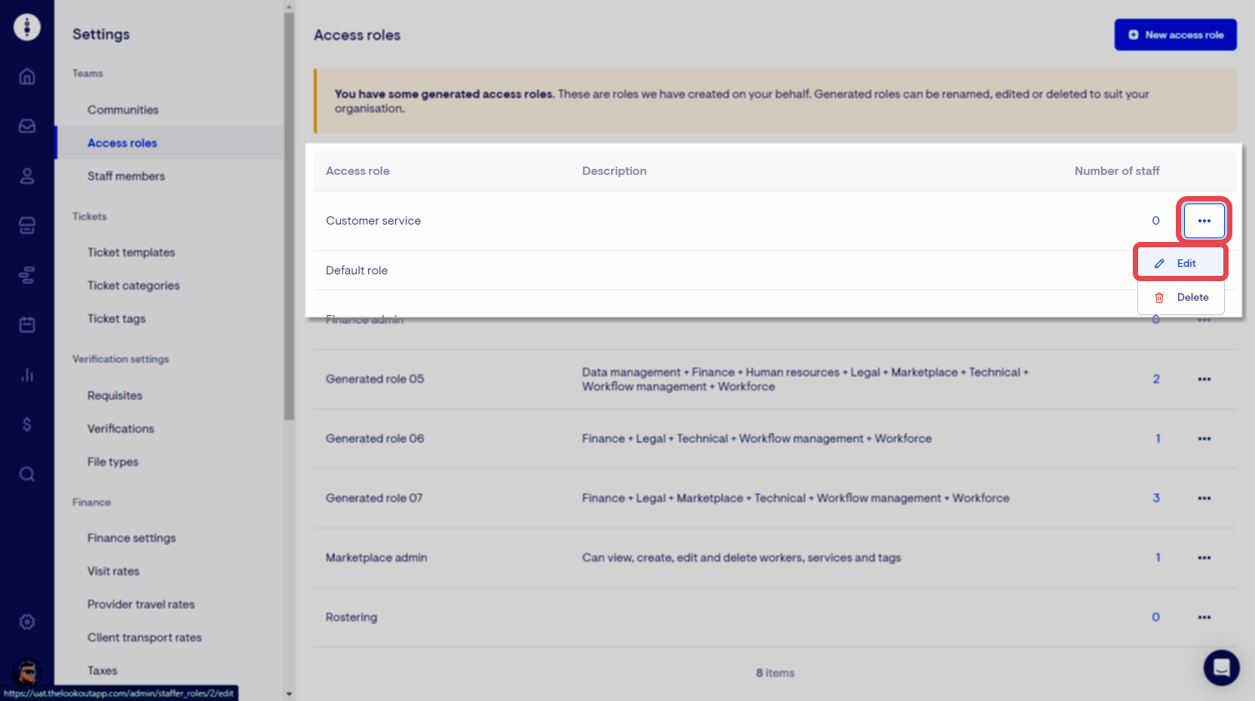Open the chat support bubble icon
This screenshot has height=701, width=1255.
click(1221, 667)
